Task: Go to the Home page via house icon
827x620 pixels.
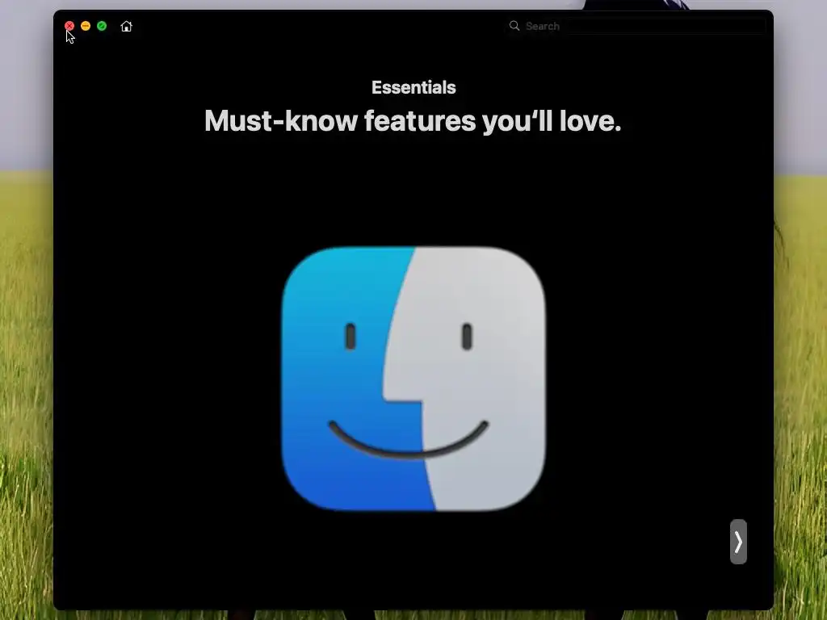Action: click(x=126, y=26)
